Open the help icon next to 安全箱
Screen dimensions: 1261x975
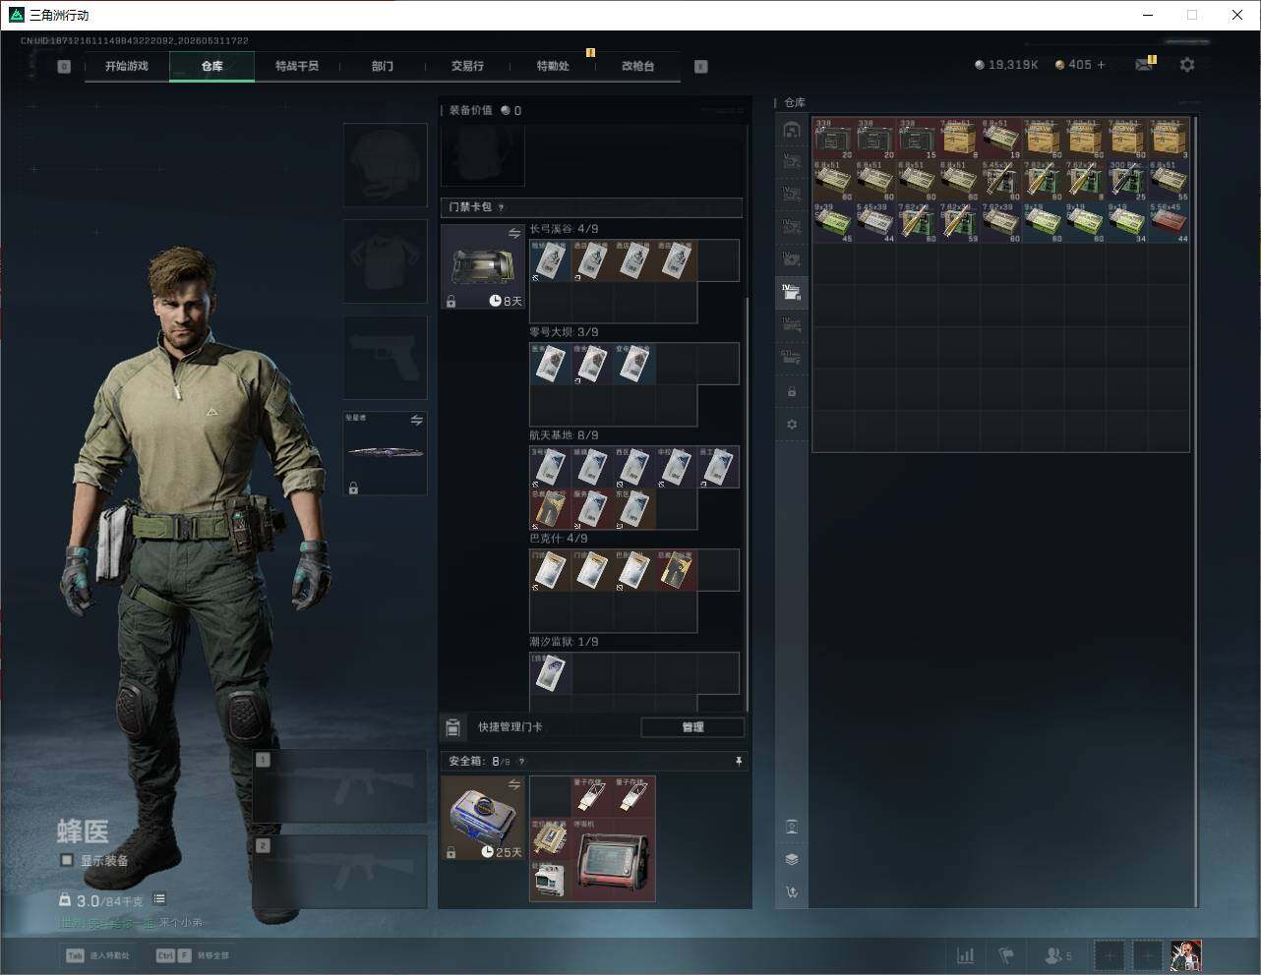tap(521, 761)
